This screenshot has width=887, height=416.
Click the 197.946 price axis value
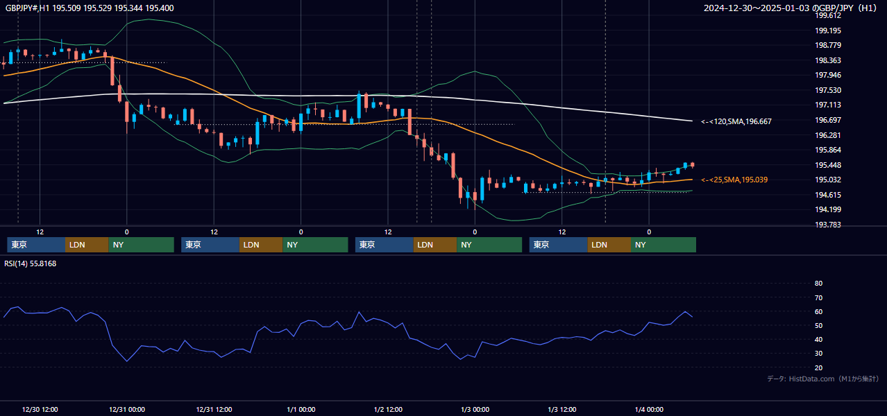(x=828, y=75)
